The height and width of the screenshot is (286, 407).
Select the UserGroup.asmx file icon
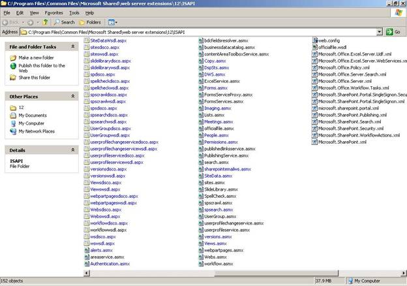201,216
